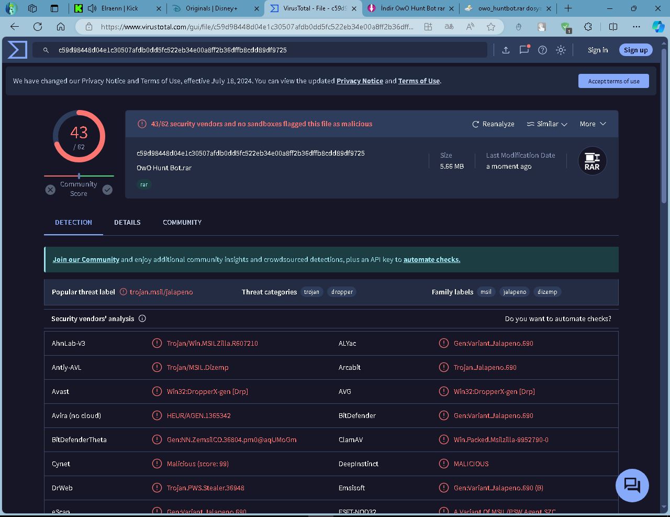This screenshot has height=517, width=670.
Task: Click the translate icon in address bar
Action: [x=449, y=27]
